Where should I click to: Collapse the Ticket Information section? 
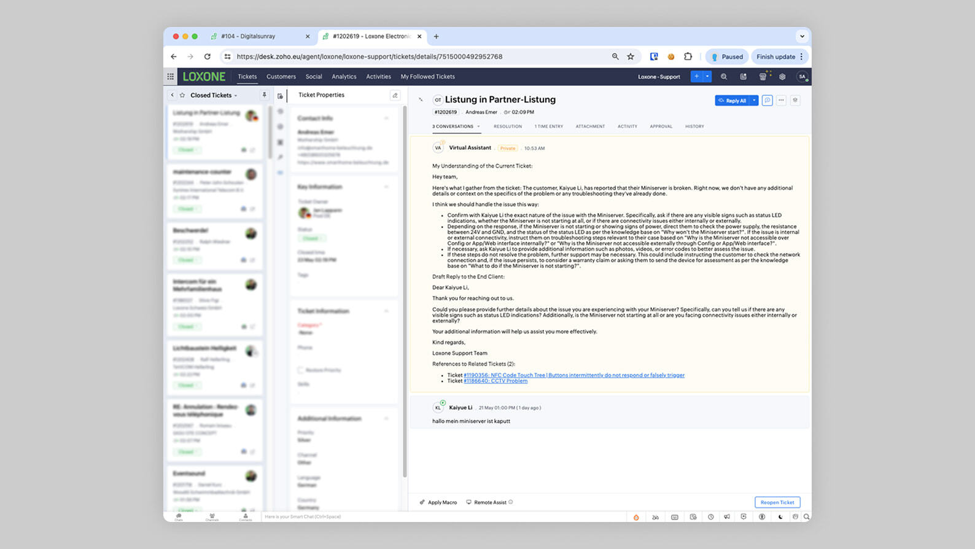coord(387,311)
